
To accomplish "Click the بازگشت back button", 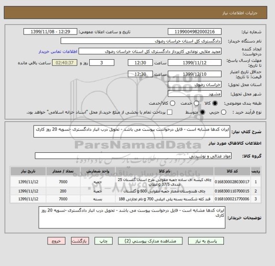I will 80,241.
